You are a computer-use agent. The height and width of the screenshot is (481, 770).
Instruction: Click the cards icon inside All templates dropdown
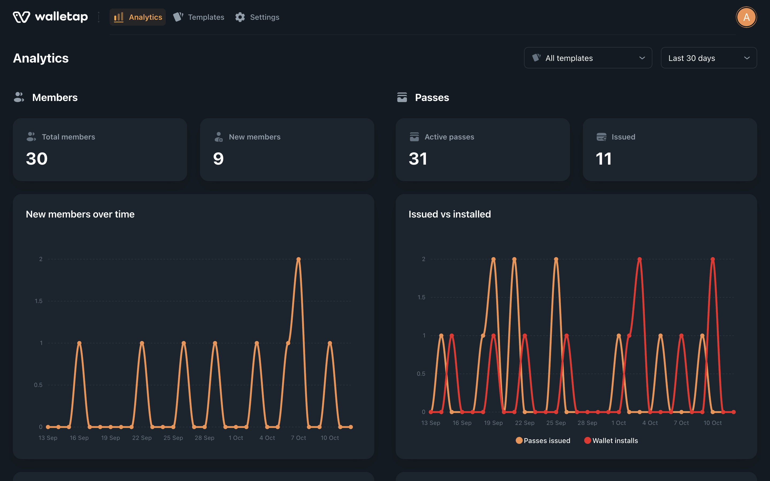[536, 57]
